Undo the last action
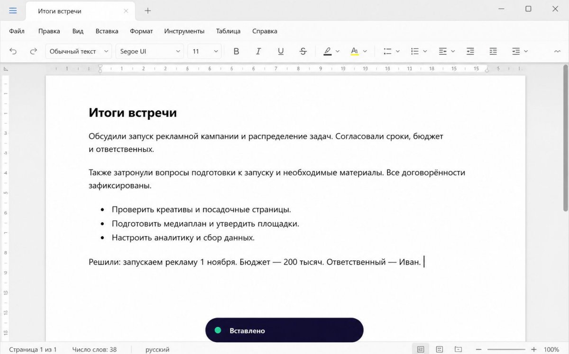 point(13,51)
